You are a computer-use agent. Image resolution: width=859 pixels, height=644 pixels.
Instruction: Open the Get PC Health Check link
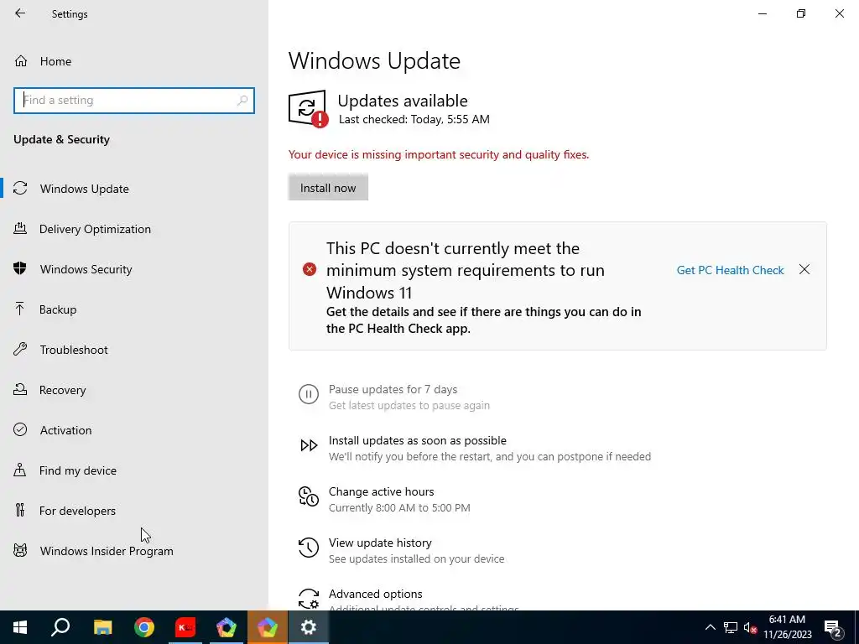(x=731, y=270)
